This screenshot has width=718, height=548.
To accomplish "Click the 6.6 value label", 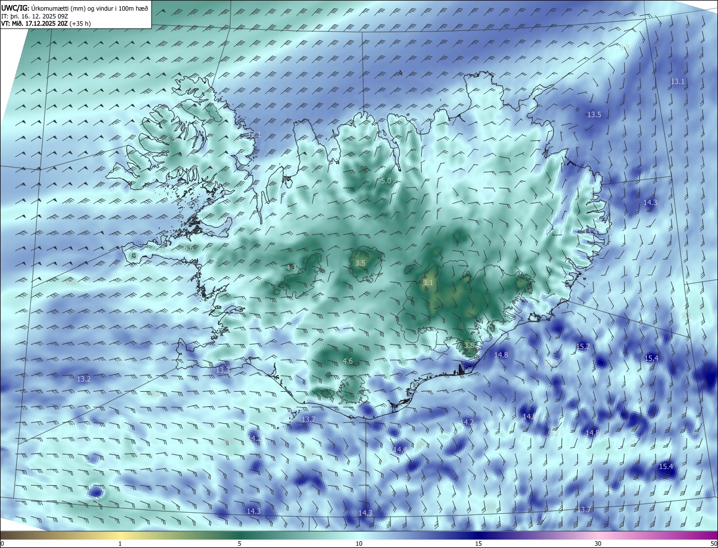I will [188, 248].
